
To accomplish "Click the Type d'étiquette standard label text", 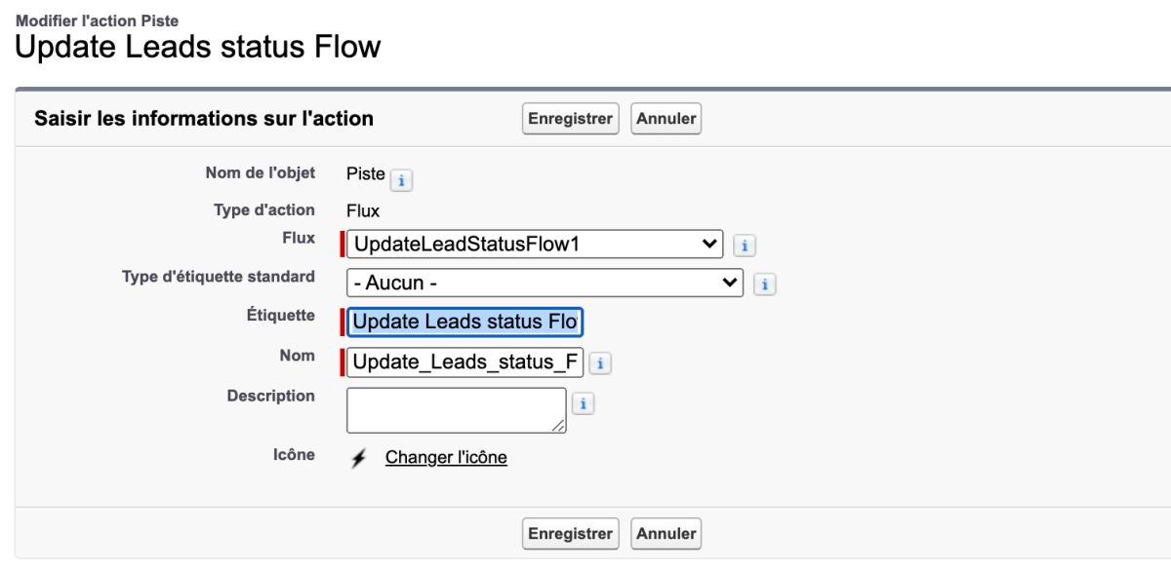I will (218, 277).
